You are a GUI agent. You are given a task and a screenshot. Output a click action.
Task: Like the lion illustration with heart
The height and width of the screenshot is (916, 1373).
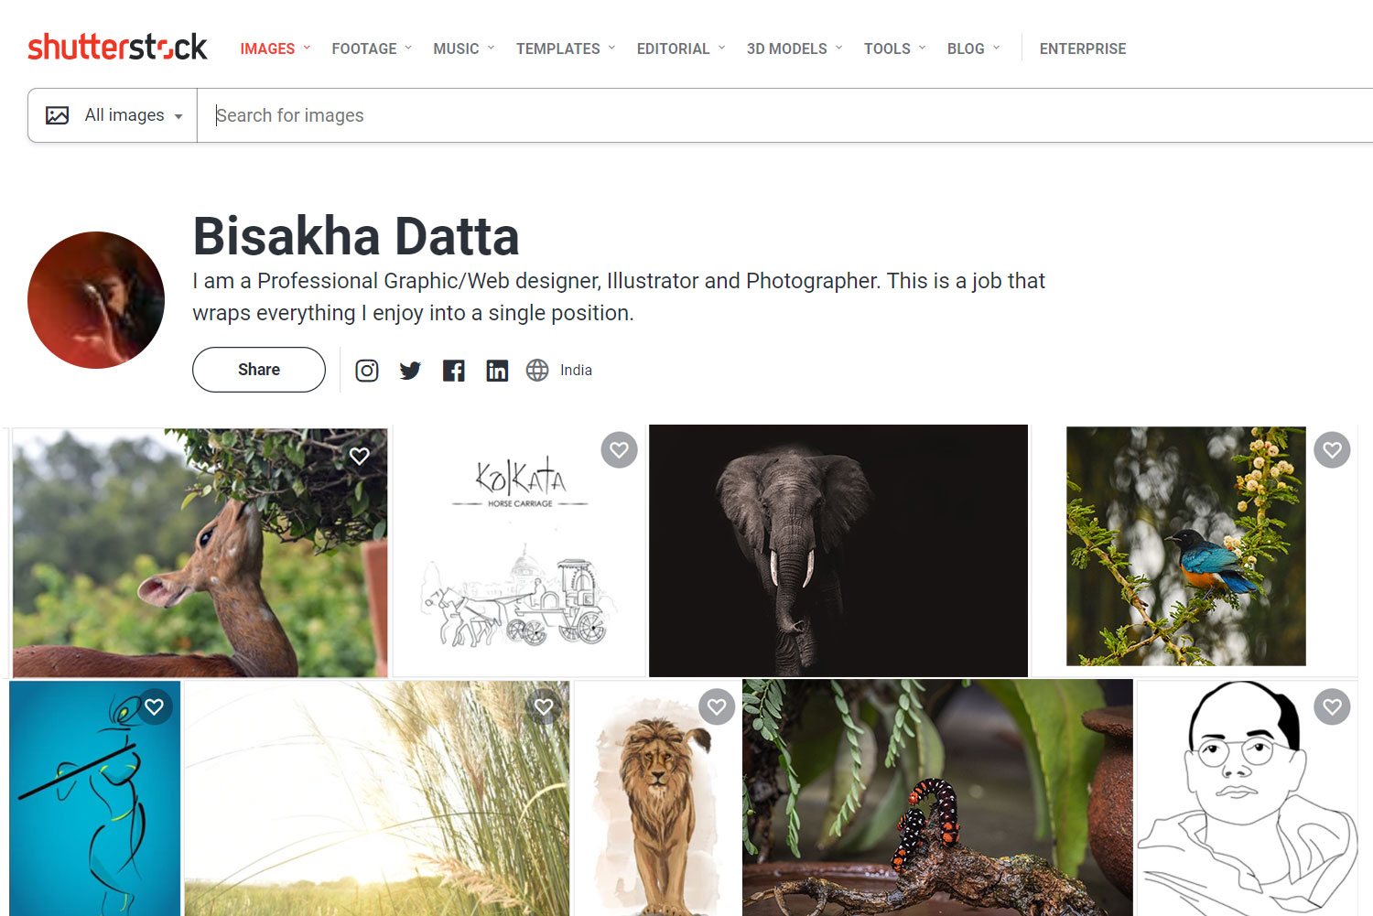point(717,706)
